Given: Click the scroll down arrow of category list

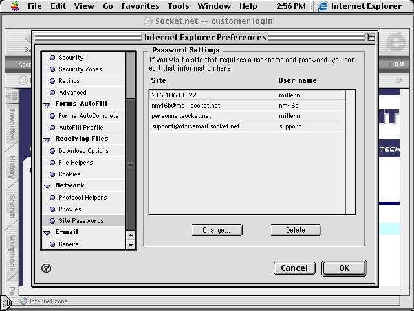Looking at the screenshot, I should tap(131, 245).
